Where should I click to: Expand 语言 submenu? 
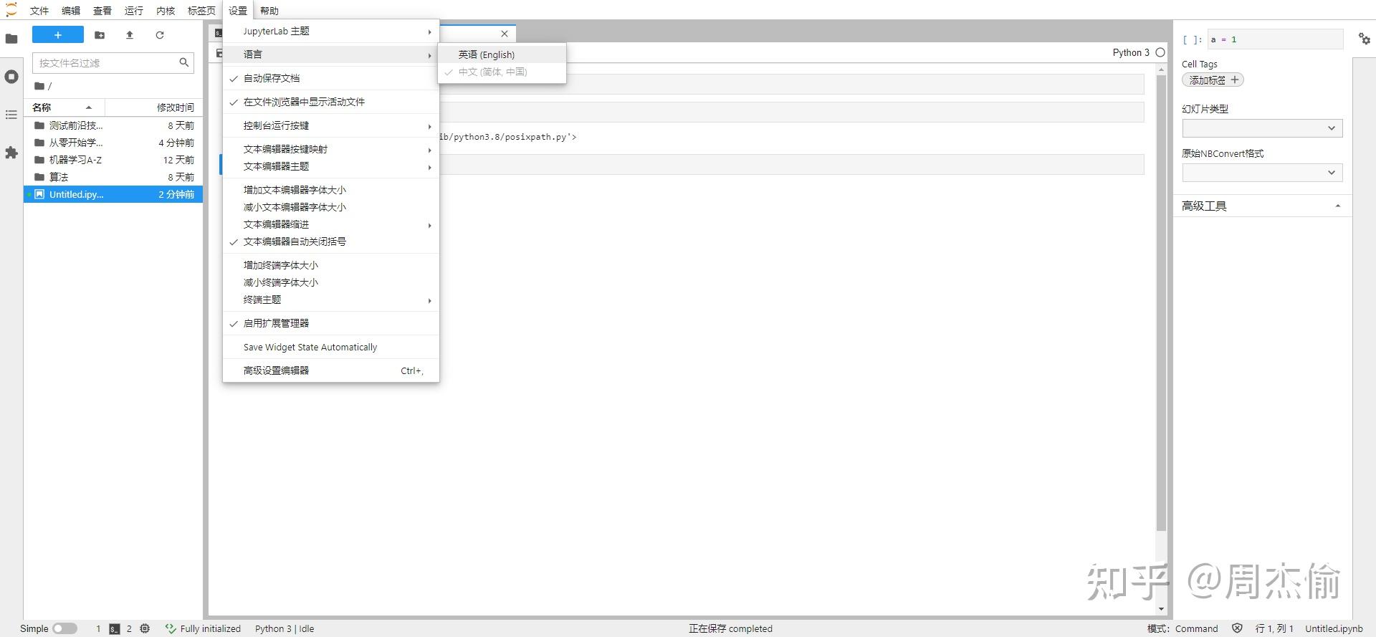(331, 54)
